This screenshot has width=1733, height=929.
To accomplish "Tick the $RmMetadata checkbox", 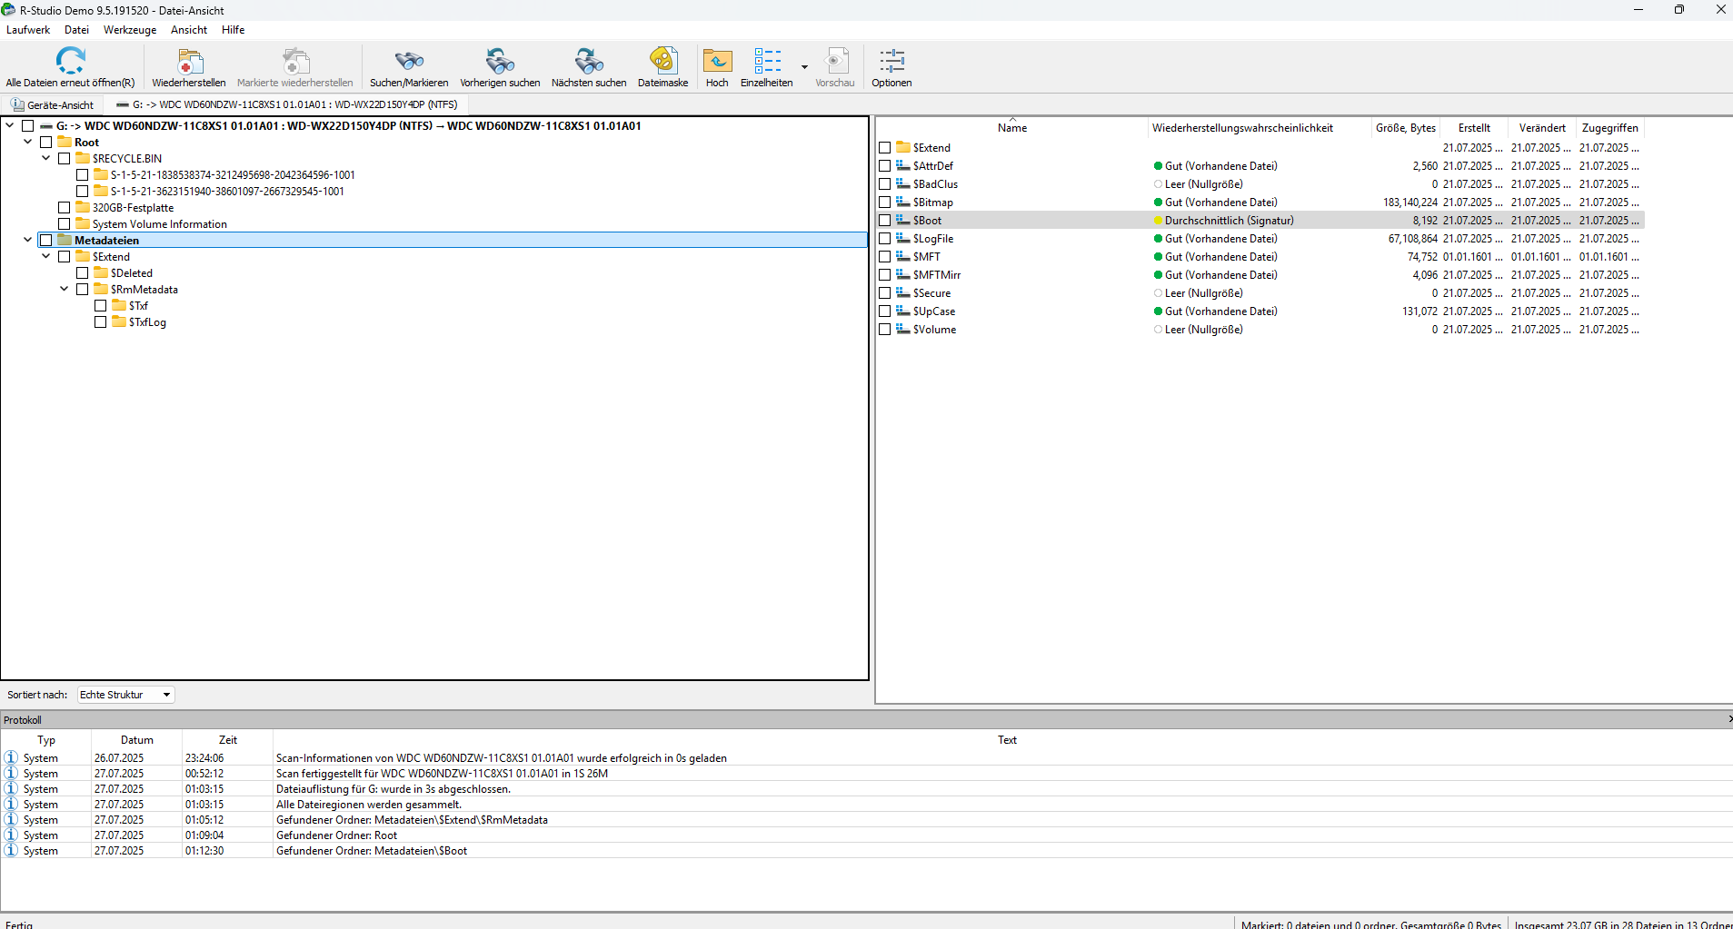I will 82,290.
